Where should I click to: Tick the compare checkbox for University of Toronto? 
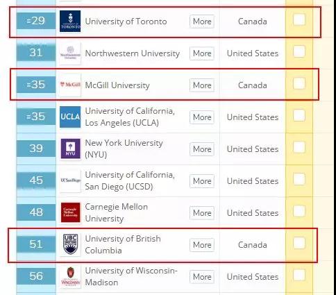click(299, 19)
